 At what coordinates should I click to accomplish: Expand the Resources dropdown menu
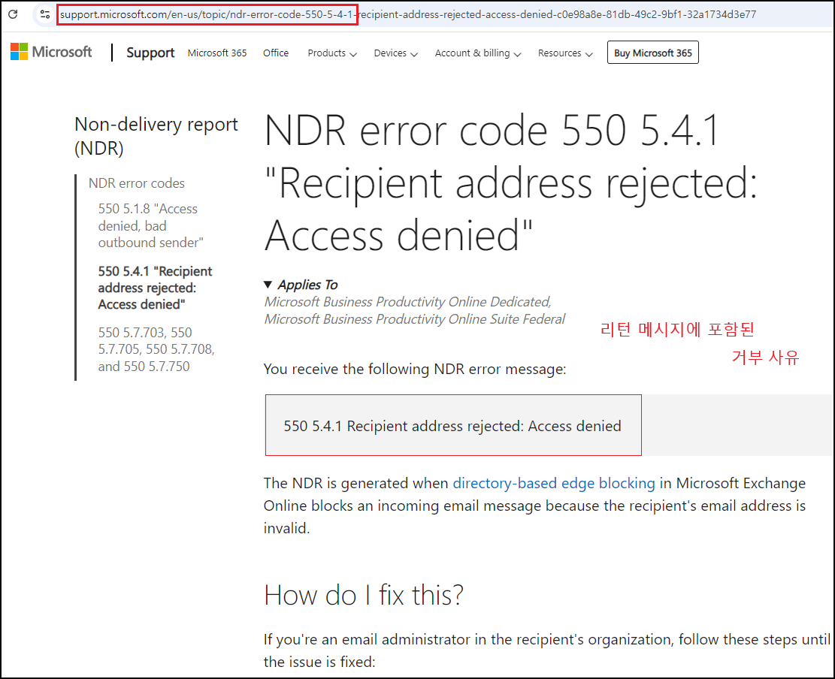tap(565, 53)
